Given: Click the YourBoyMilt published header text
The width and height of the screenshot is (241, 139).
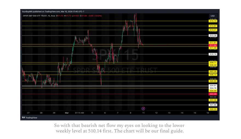Looking at the screenshot, I should point(53,11).
